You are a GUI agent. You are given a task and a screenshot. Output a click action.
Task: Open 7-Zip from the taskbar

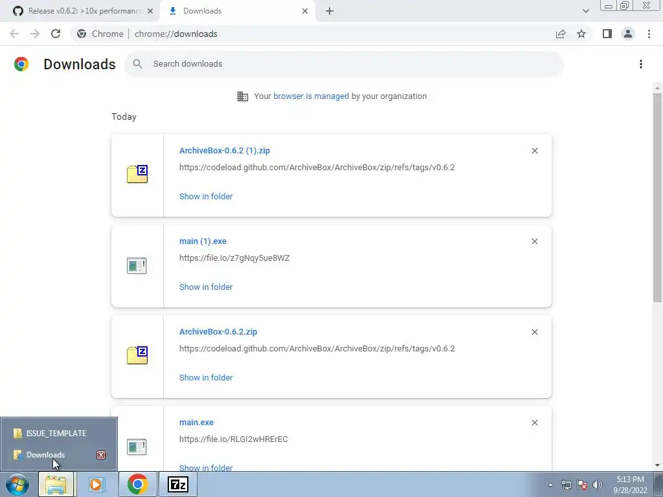(177, 484)
